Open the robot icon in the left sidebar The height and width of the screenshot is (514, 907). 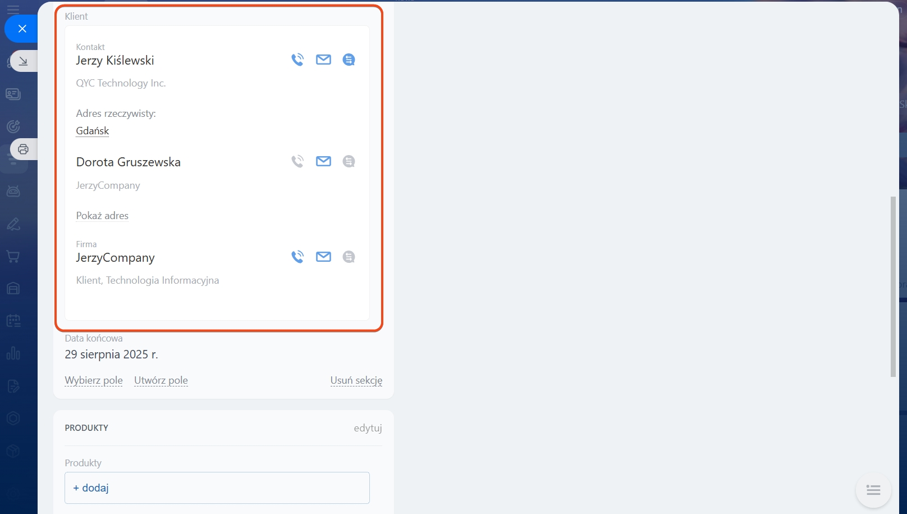pos(13,192)
